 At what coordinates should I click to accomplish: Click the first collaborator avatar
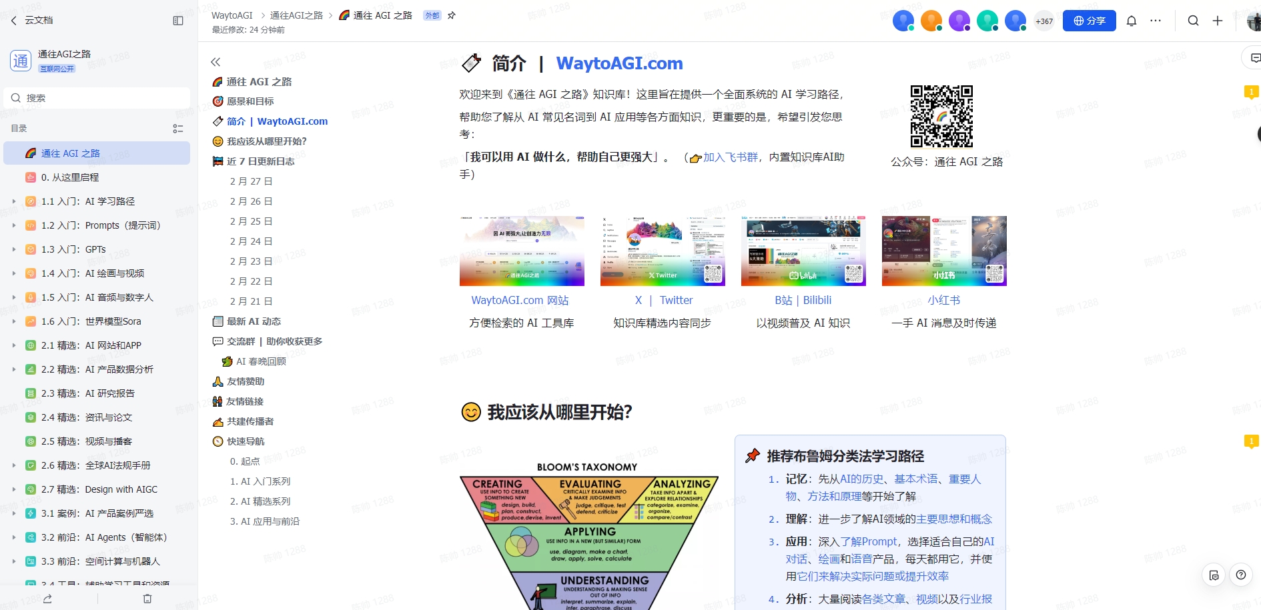coord(903,21)
